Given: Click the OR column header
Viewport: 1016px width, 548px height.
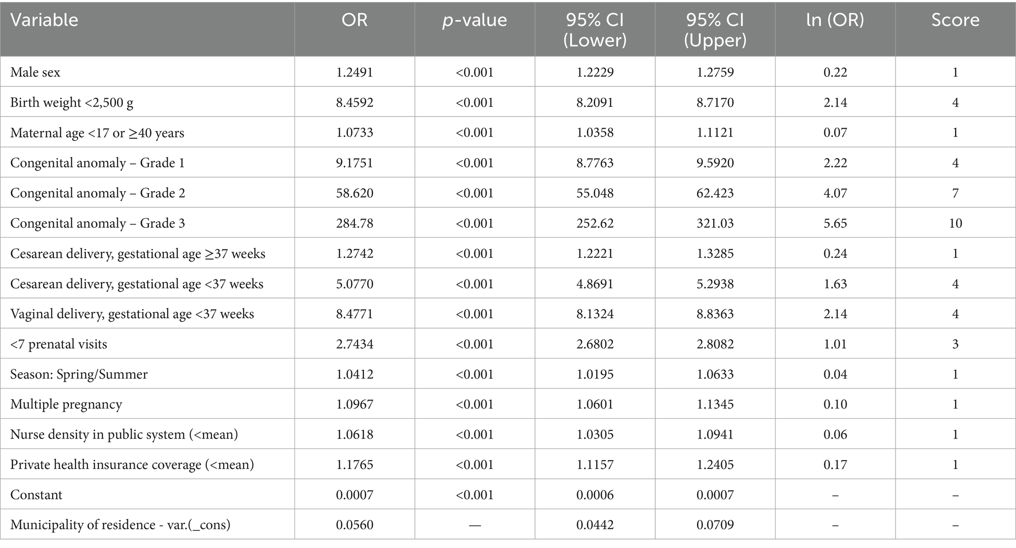Looking at the screenshot, I should click(x=354, y=20).
